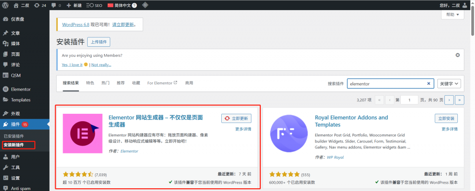475x191 pixels.
Task: Open the updates icon showing 24
Action: 40,5
